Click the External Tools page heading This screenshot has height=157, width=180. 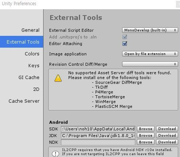(76, 17)
